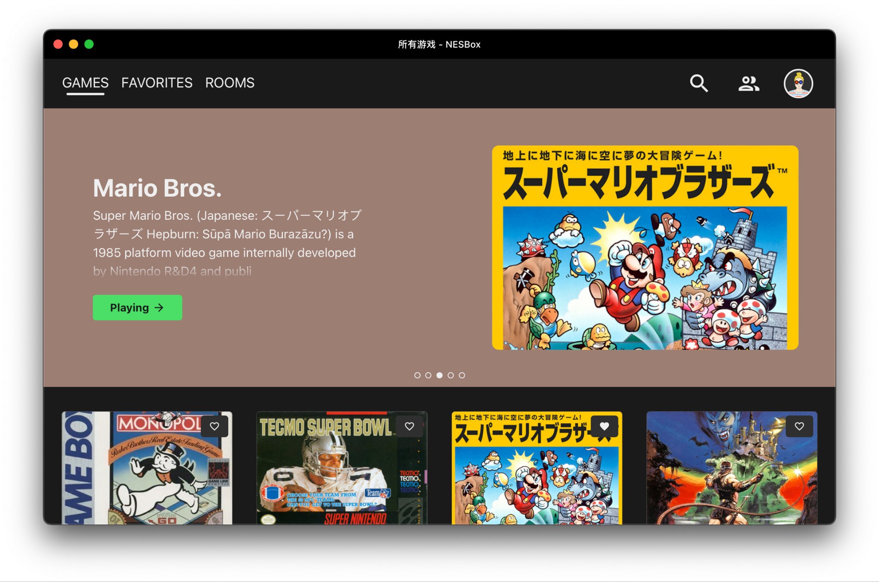Click the Mario Bros. banner title

(x=157, y=188)
